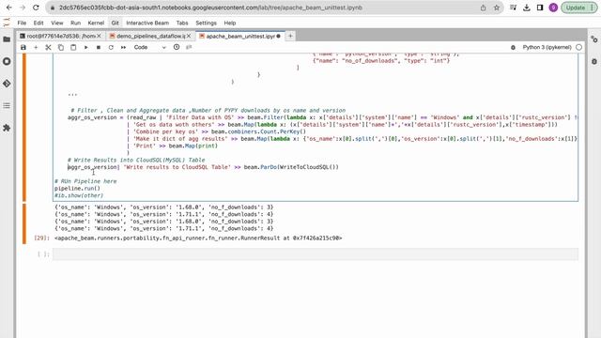Click the debugger bug icon near kernel name
601x338 pixels.
point(513,48)
